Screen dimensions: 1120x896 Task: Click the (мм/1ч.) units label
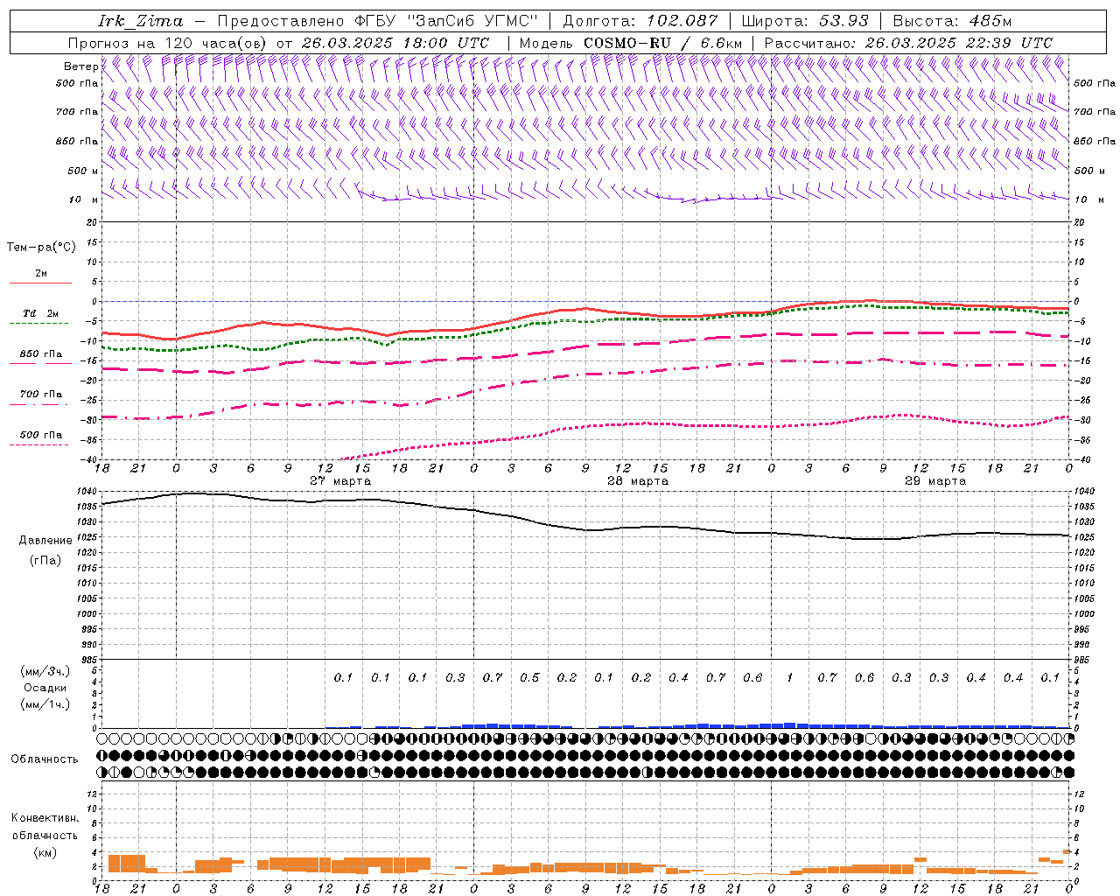[45, 704]
